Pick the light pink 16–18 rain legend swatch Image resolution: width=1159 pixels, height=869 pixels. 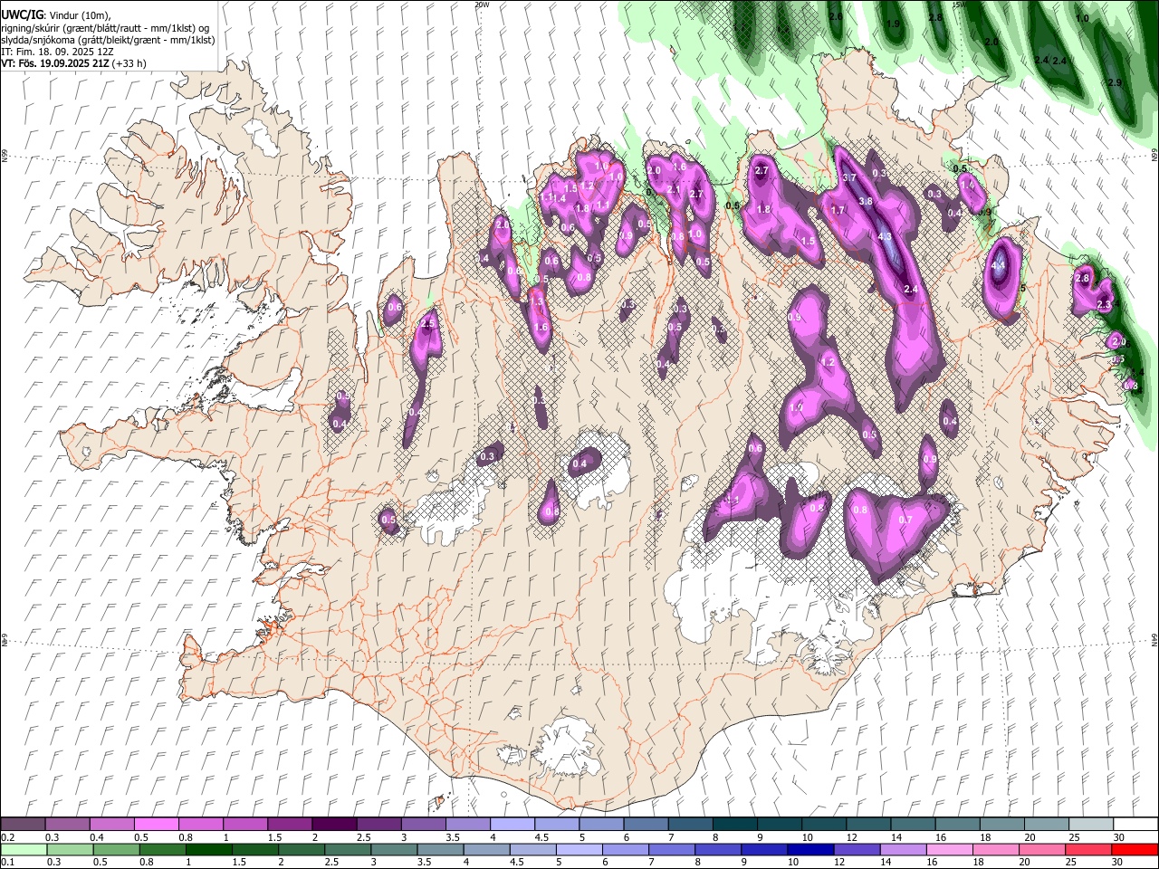(949, 849)
